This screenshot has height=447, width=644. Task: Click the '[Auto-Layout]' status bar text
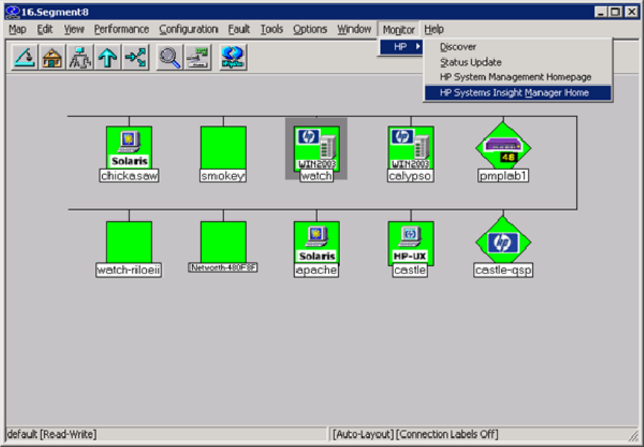pos(363,434)
